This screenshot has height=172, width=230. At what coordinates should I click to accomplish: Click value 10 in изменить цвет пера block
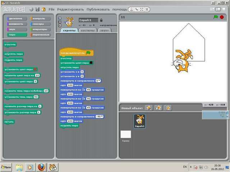(37, 76)
